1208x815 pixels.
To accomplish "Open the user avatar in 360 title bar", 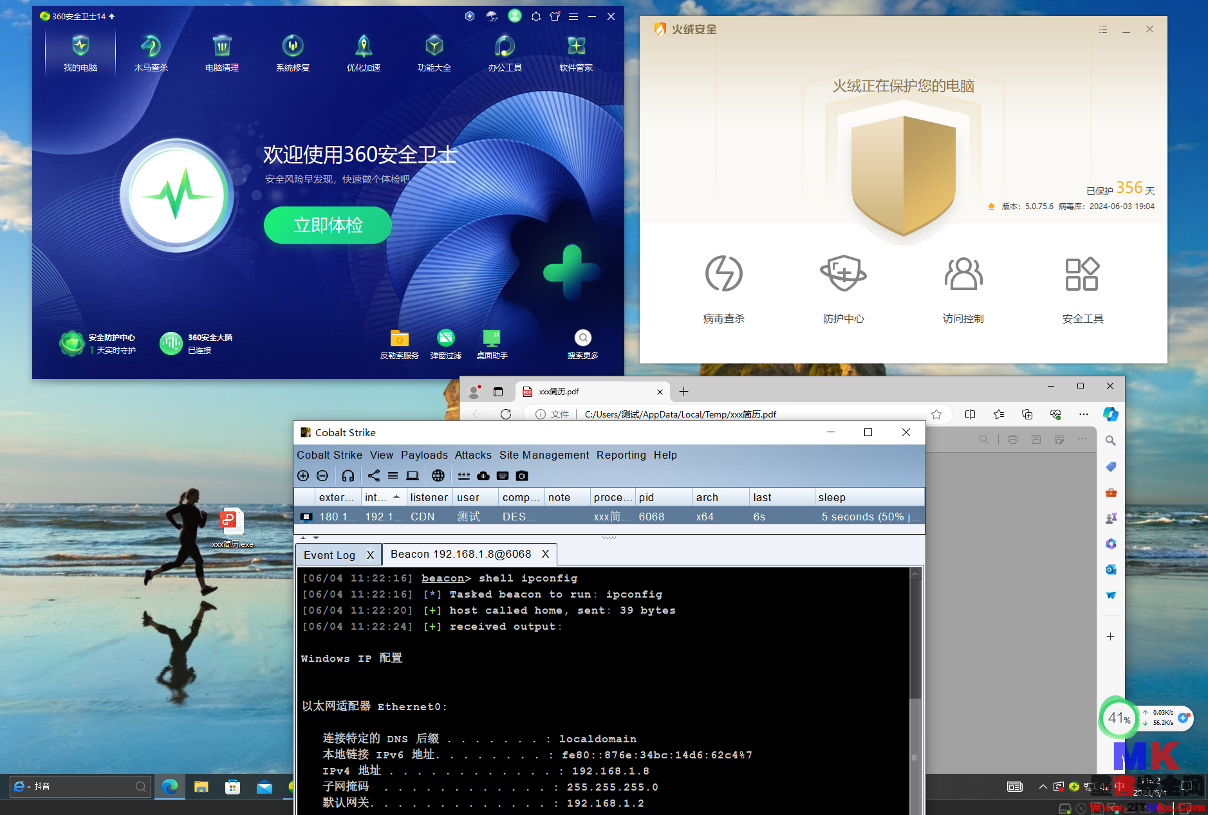I will click(x=515, y=16).
